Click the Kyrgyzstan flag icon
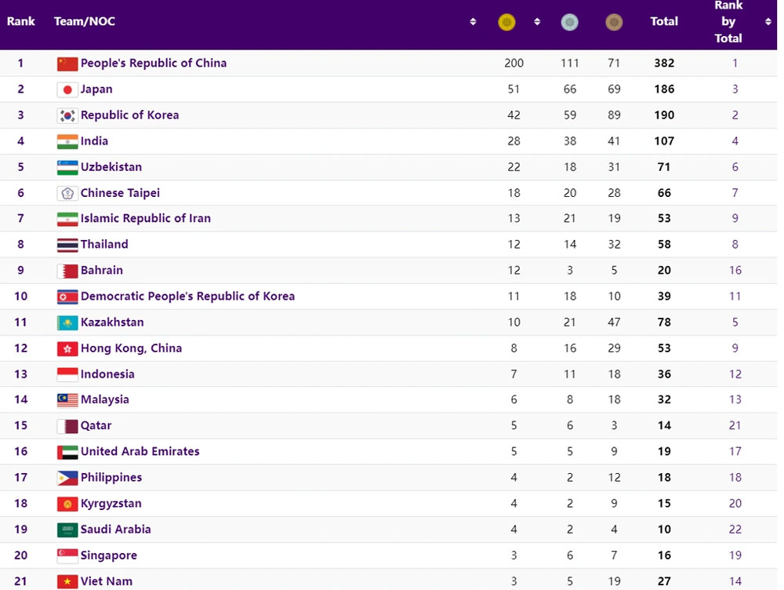The image size is (784, 590). click(67, 504)
